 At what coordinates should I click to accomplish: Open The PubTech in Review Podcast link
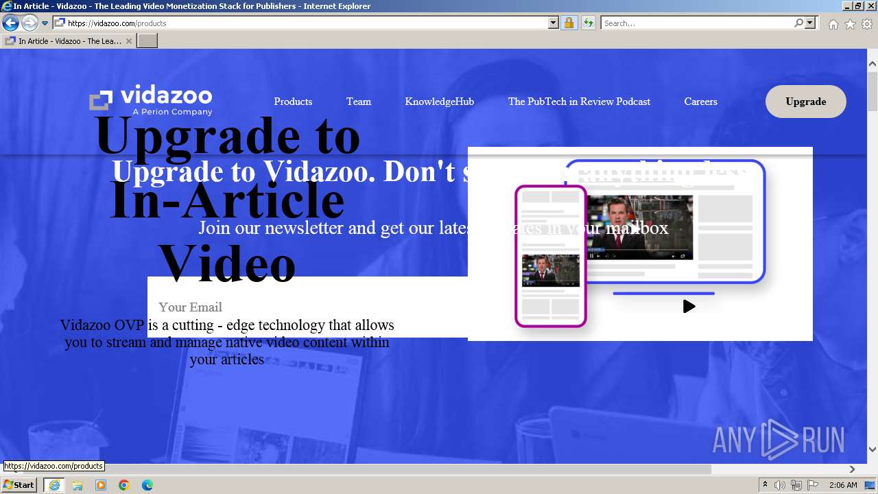[579, 102]
